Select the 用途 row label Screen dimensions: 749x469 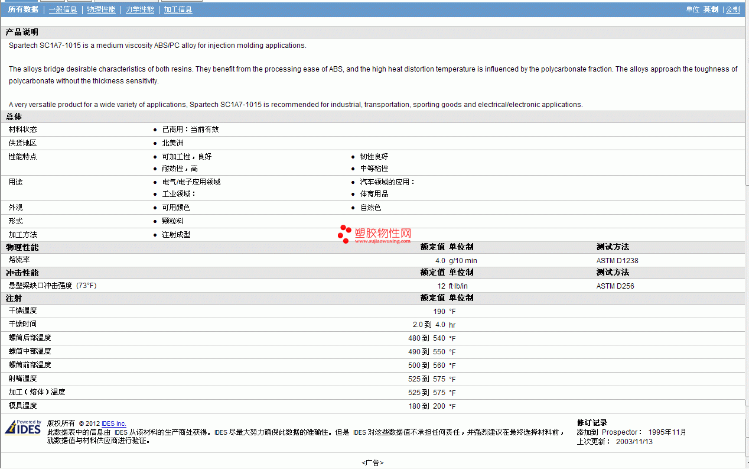(15, 182)
